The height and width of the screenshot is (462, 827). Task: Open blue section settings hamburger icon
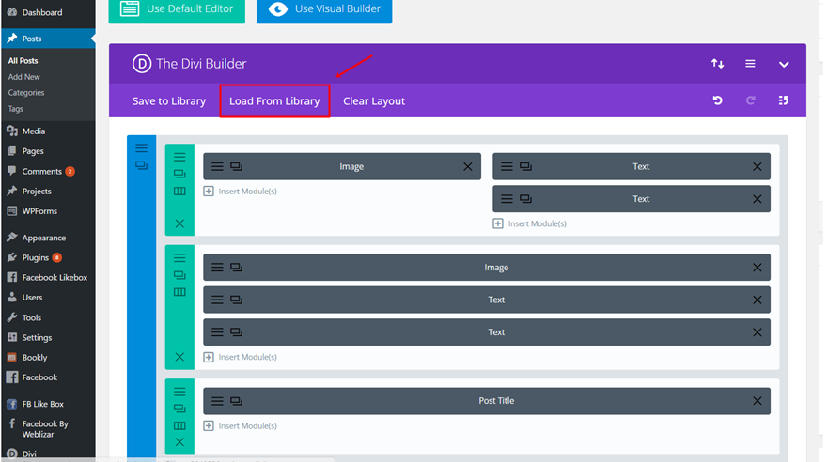pyautogui.click(x=141, y=148)
